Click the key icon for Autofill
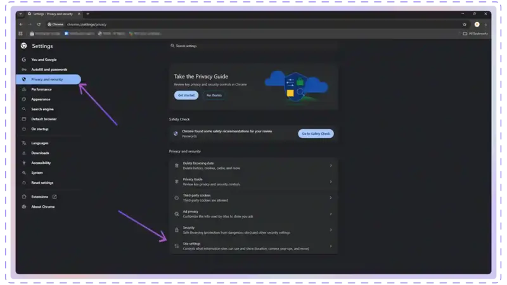Image resolution: width=507 pixels, height=285 pixels. 24,70
